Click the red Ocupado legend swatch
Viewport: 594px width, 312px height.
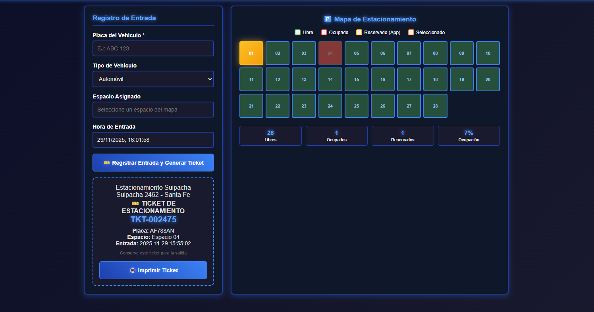pyautogui.click(x=324, y=33)
